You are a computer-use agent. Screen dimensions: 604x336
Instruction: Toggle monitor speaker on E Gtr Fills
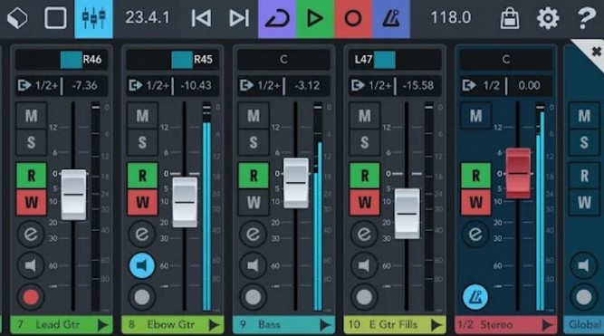click(364, 265)
